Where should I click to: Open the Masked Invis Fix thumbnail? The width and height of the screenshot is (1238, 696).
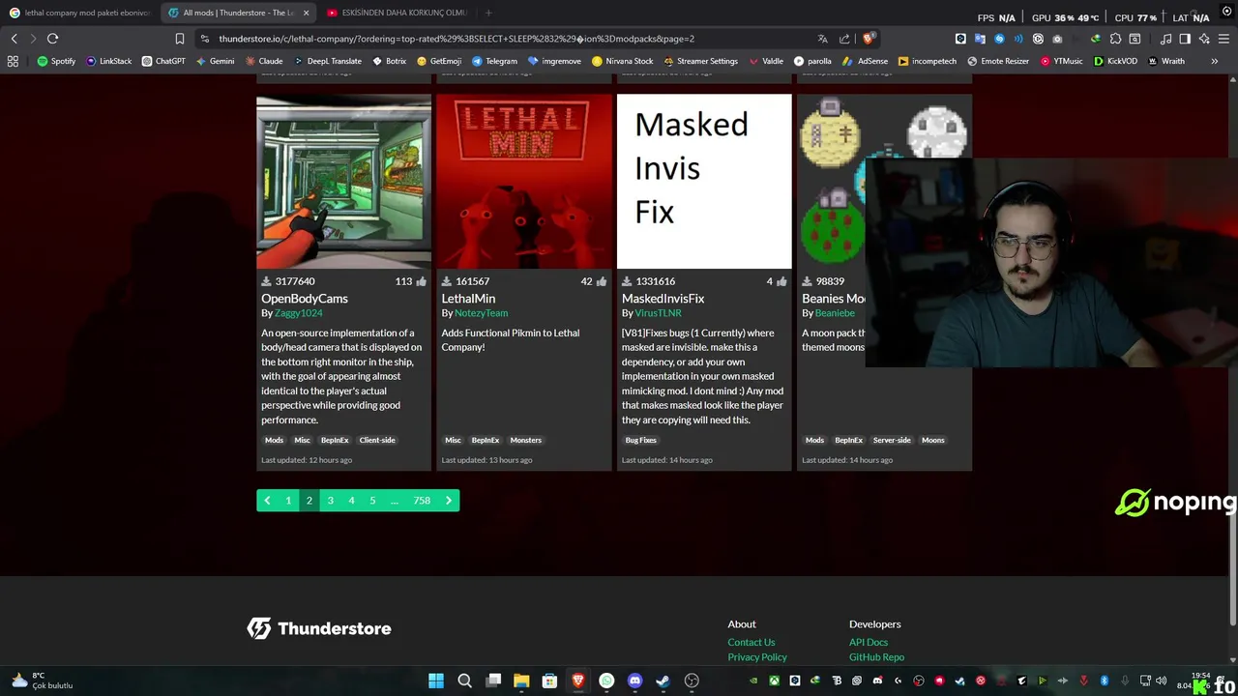click(x=704, y=181)
